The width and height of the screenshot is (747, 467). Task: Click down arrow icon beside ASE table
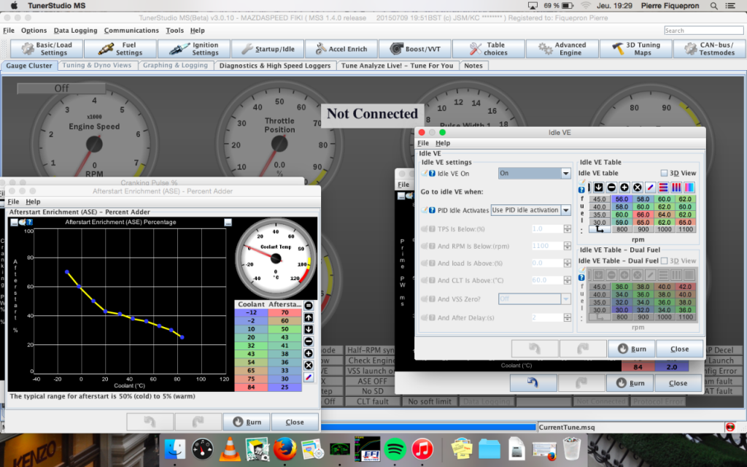click(x=309, y=329)
